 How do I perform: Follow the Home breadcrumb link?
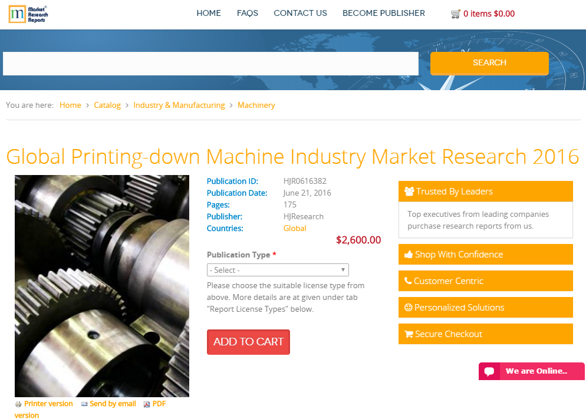pyautogui.click(x=70, y=105)
